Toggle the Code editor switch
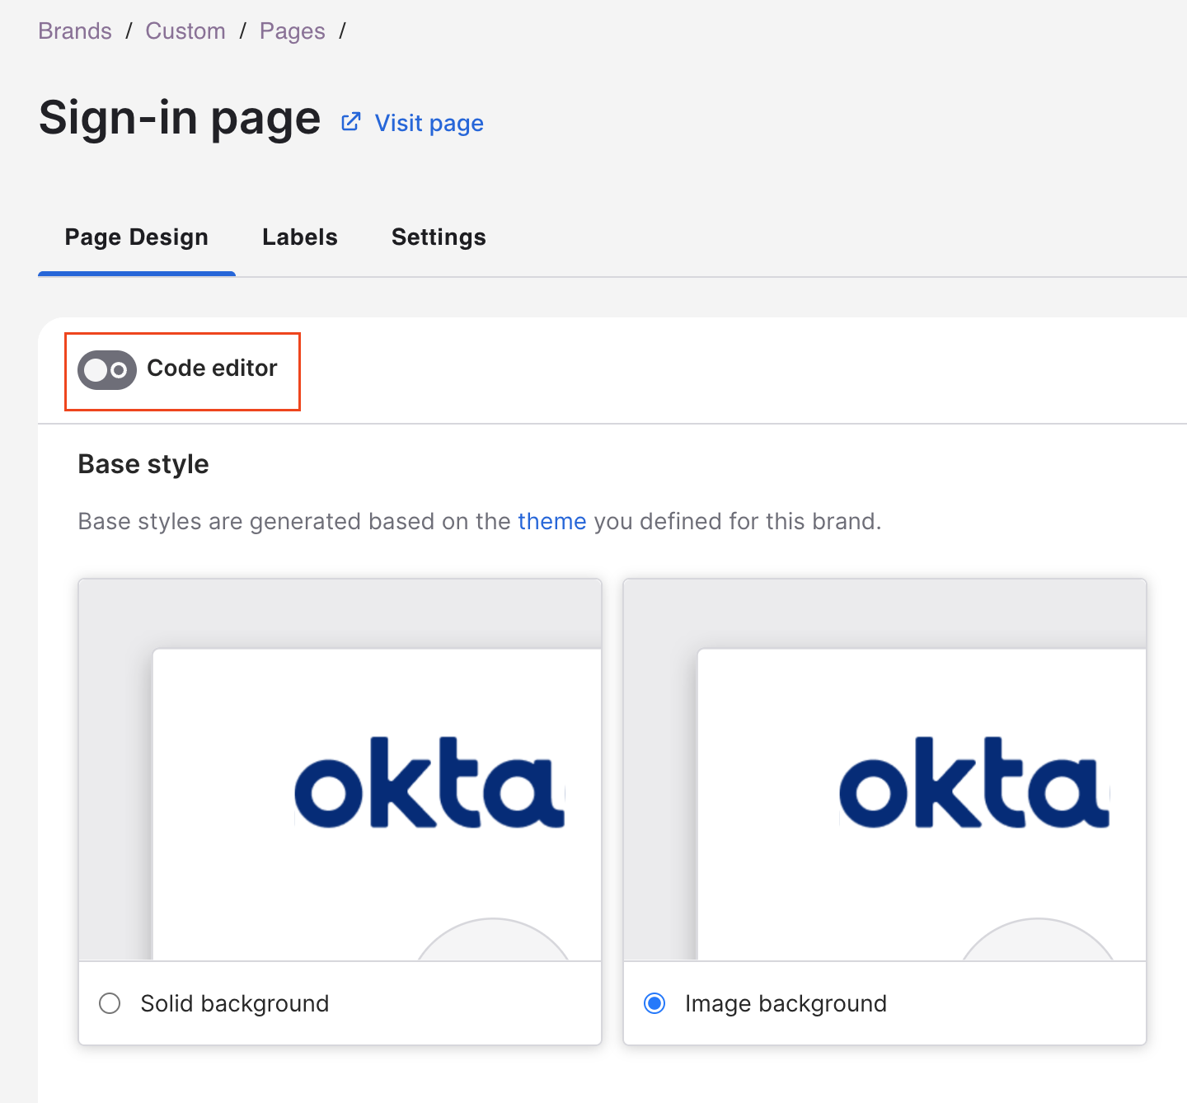This screenshot has height=1103, width=1187. click(107, 369)
